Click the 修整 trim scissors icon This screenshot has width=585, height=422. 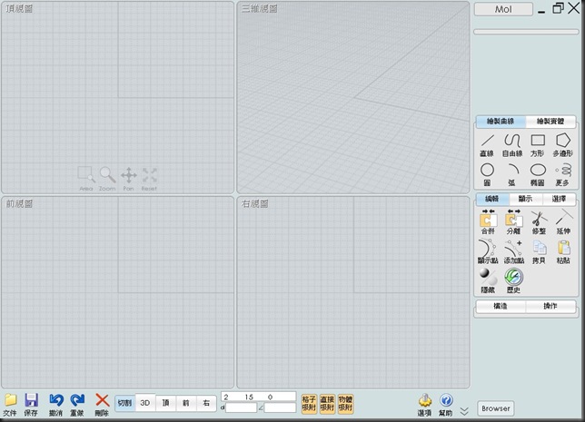coord(539,221)
